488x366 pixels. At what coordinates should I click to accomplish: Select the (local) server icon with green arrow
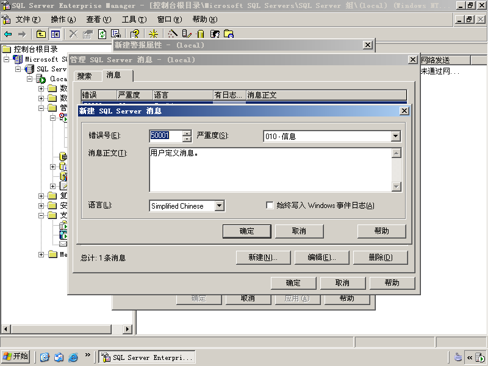click(41, 79)
